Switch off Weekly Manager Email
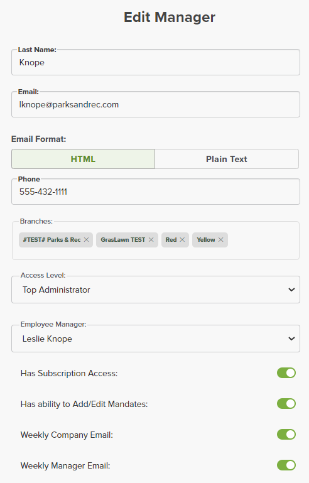This screenshot has width=309, height=483. click(286, 465)
